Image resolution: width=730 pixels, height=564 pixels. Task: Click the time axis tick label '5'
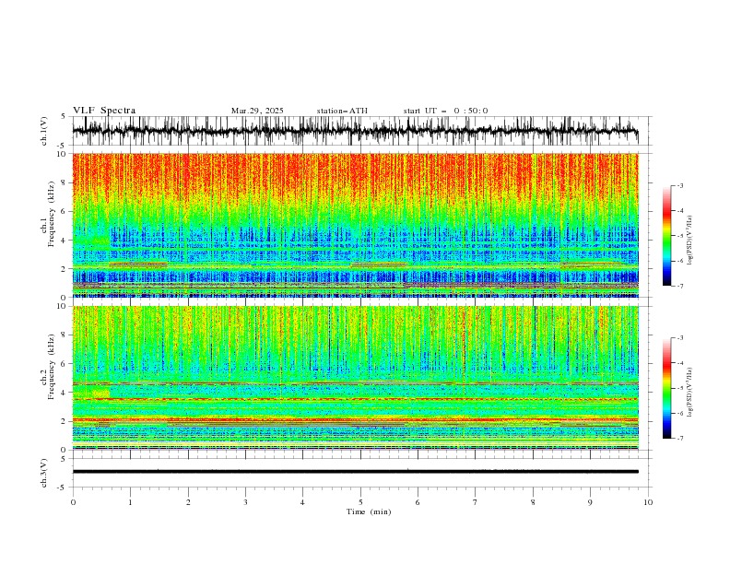point(360,502)
